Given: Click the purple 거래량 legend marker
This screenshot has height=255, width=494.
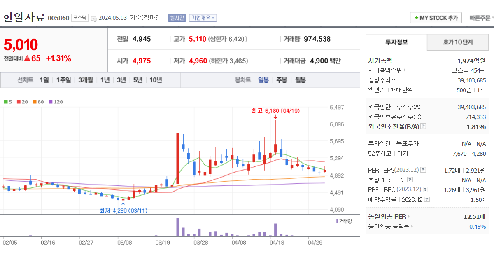Looking at the screenshot, I should [x=337, y=221].
